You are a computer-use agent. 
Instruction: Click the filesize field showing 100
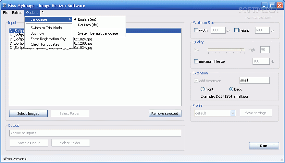(x=261, y=61)
